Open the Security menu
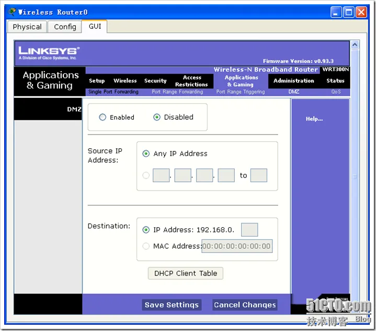 pyautogui.click(x=155, y=81)
